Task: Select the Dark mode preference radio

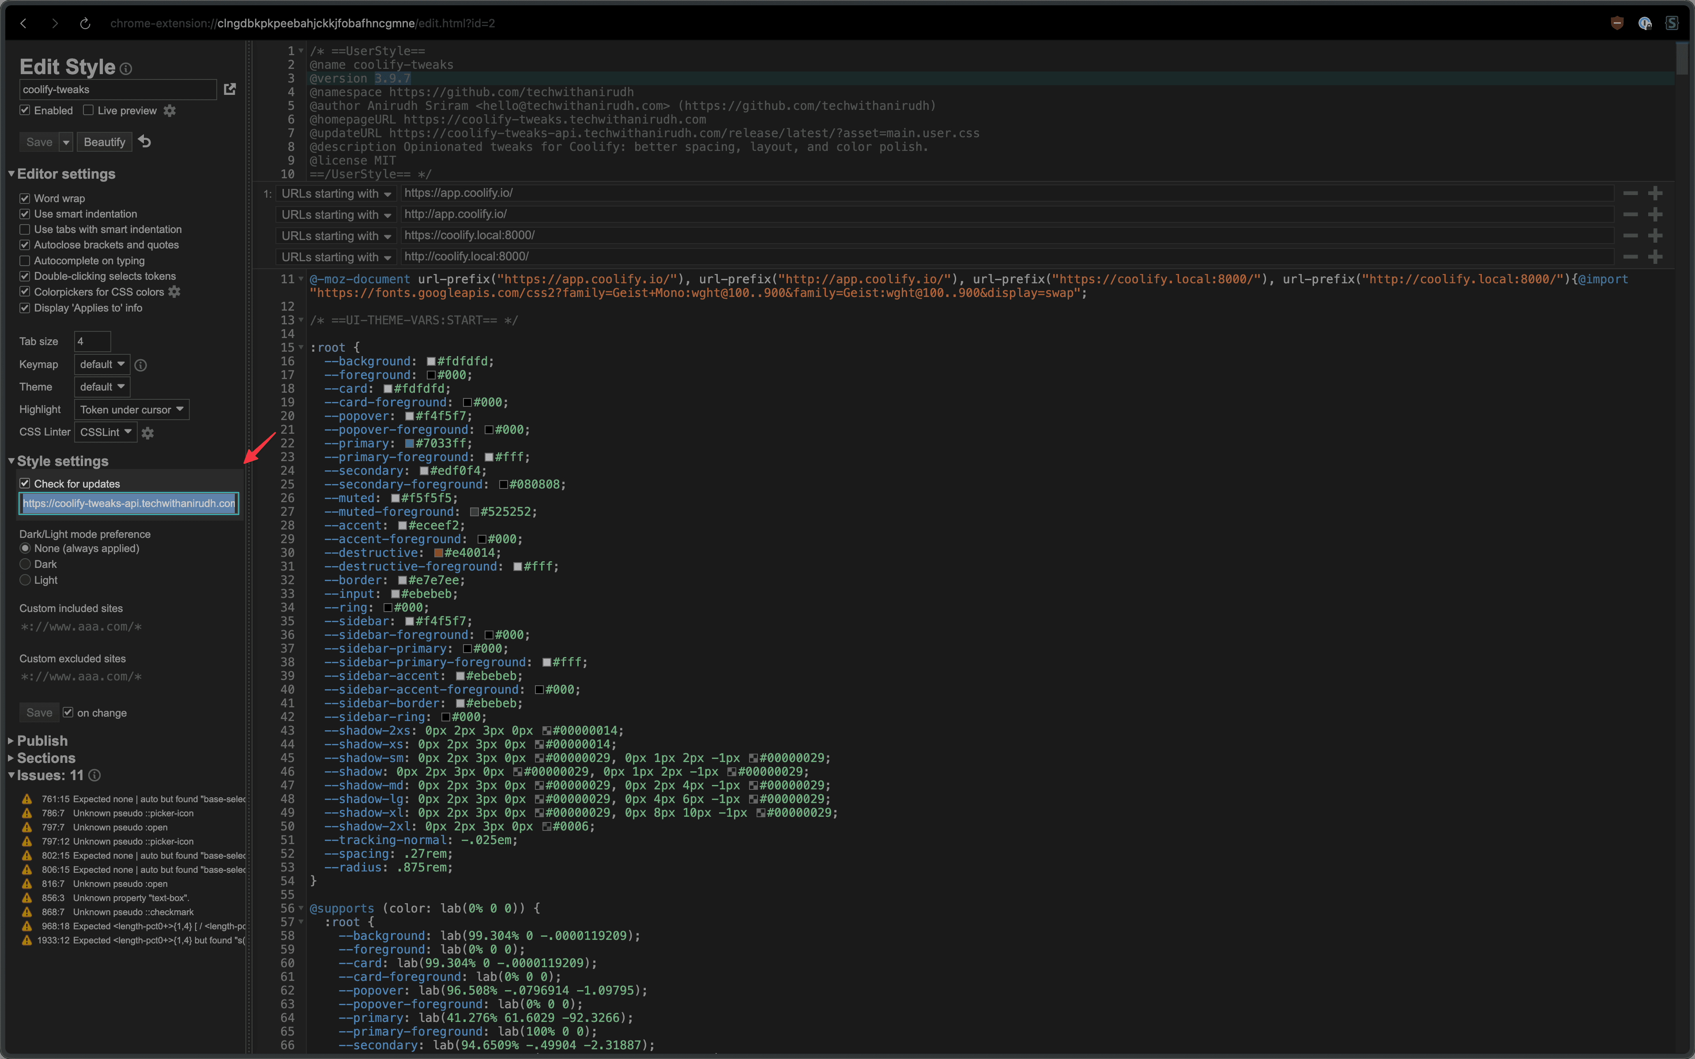Action: pos(25,564)
